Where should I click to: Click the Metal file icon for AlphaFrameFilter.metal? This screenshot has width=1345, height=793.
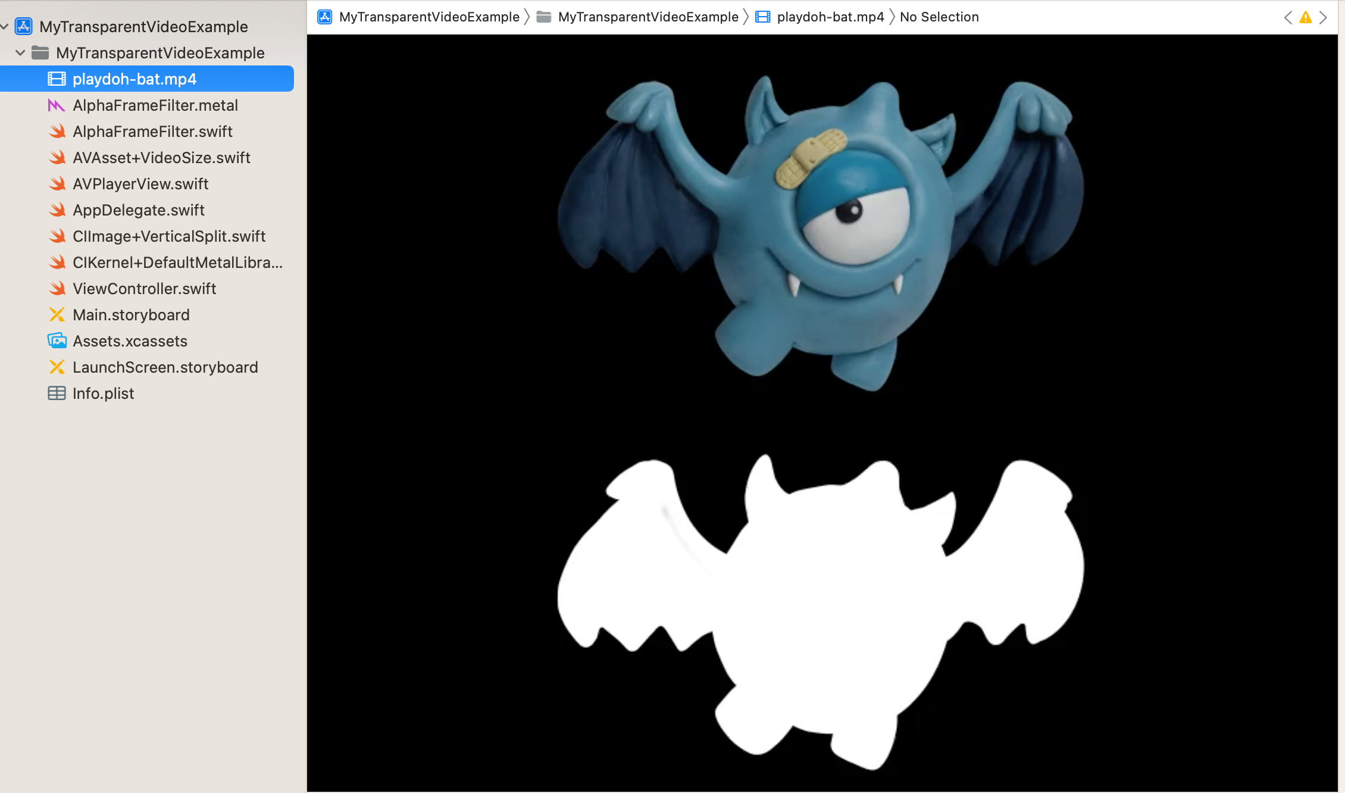(57, 105)
